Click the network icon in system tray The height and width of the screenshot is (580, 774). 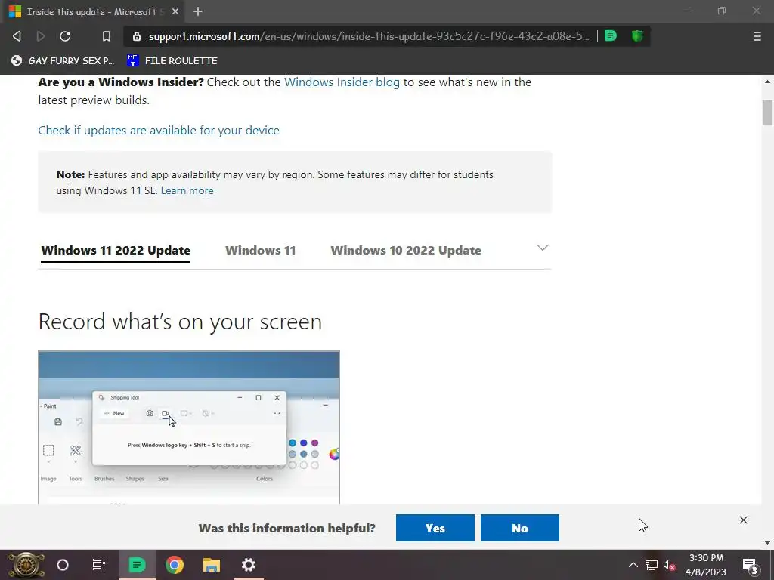tap(651, 565)
